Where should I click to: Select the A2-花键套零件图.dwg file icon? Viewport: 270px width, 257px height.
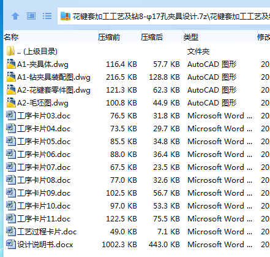pos(11,90)
